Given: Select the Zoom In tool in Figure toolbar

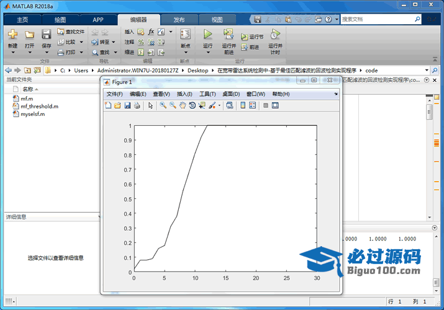Looking at the screenshot, I should (163, 105).
